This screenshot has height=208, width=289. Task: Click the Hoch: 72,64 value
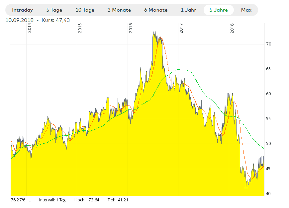[87, 200]
